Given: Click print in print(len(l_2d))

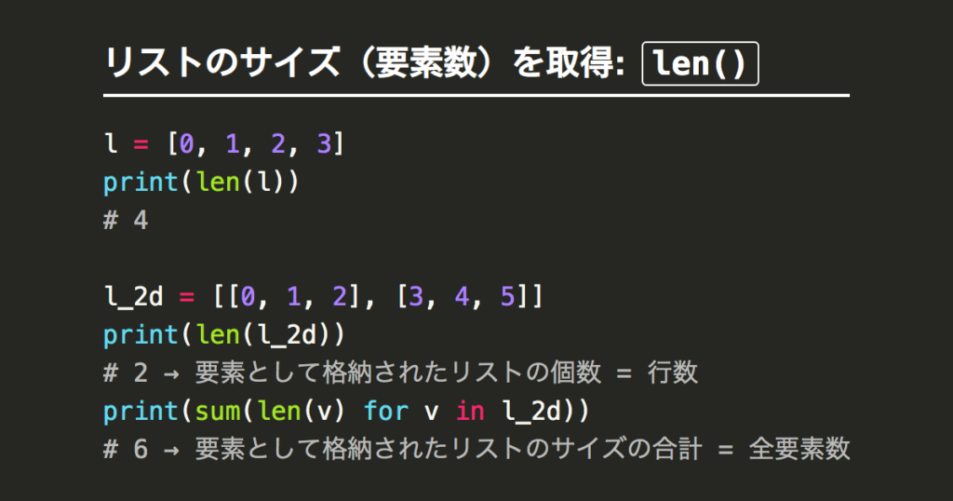Looking at the screenshot, I should 141,335.
